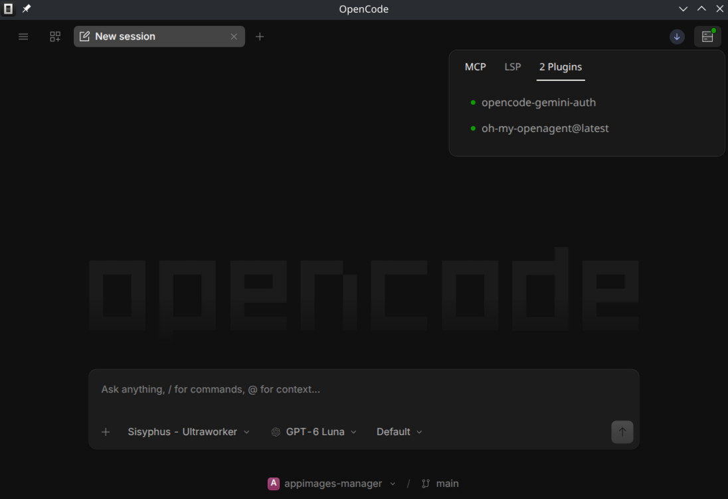
Task: Click the blue download update arrow icon
Action: 677,36
